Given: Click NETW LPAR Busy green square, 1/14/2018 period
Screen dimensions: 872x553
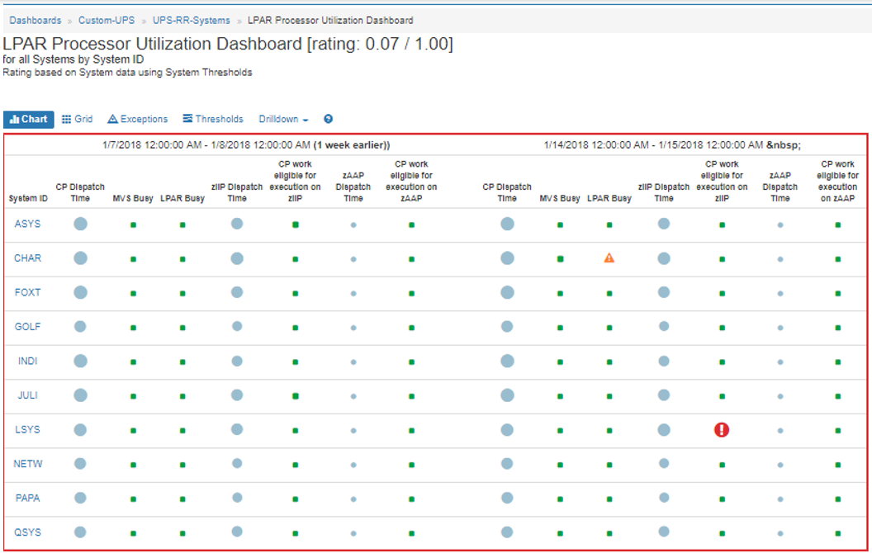Looking at the screenshot, I should pyautogui.click(x=609, y=466).
